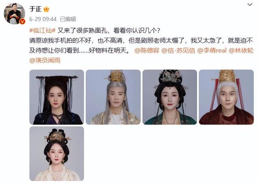258x183 pixels.
Task: Go to @李倩real's profile
Action: pos(212,50)
